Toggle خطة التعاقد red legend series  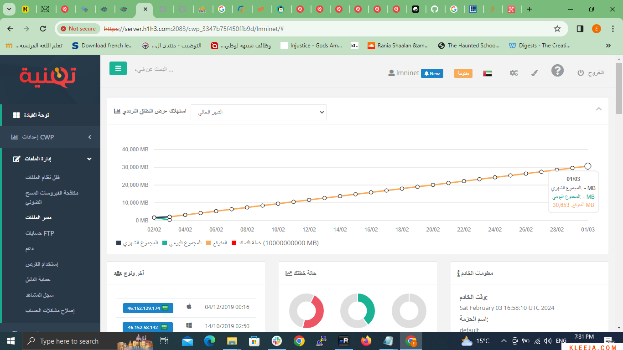pyautogui.click(x=275, y=243)
